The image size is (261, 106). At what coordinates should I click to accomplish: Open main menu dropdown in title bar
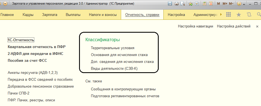pos(5,4)
